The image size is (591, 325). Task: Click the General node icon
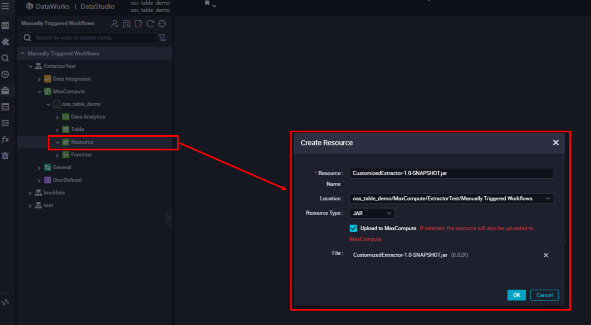pyautogui.click(x=47, y=168)
